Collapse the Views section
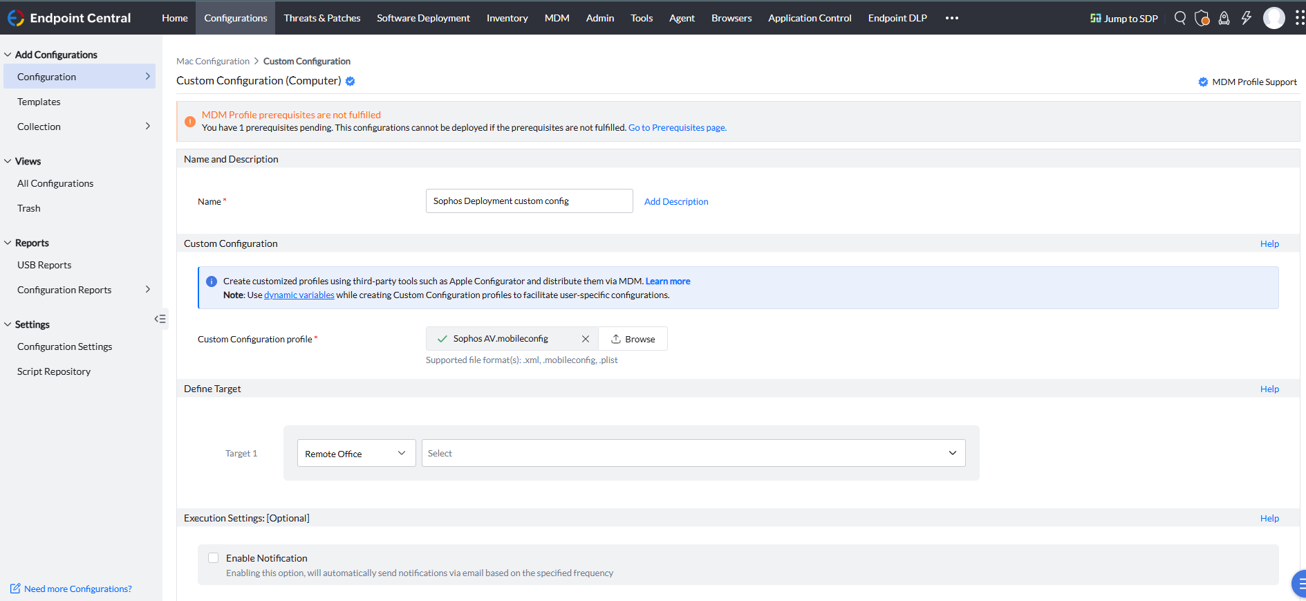This screenshot has height=601, width=1306. (x=8, y=161)
